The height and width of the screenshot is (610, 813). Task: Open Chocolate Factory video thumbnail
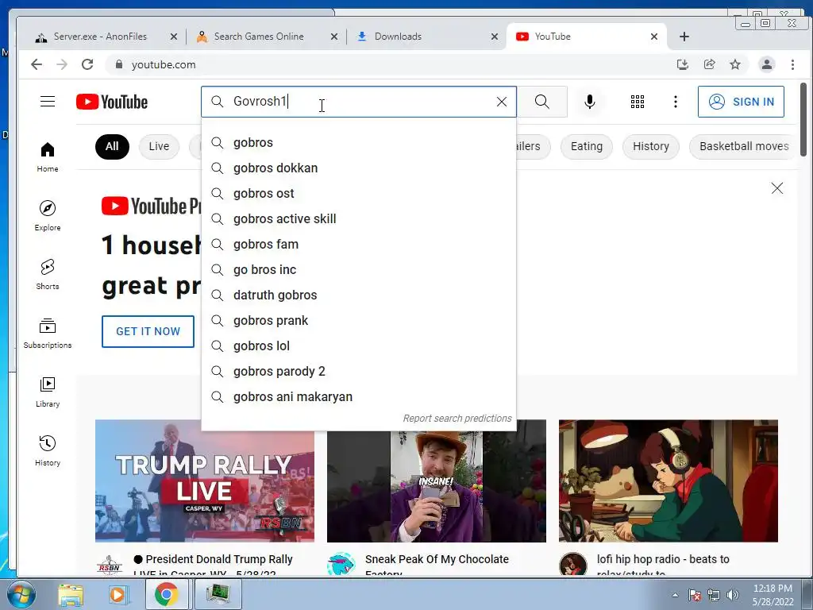tap(437, 487)
